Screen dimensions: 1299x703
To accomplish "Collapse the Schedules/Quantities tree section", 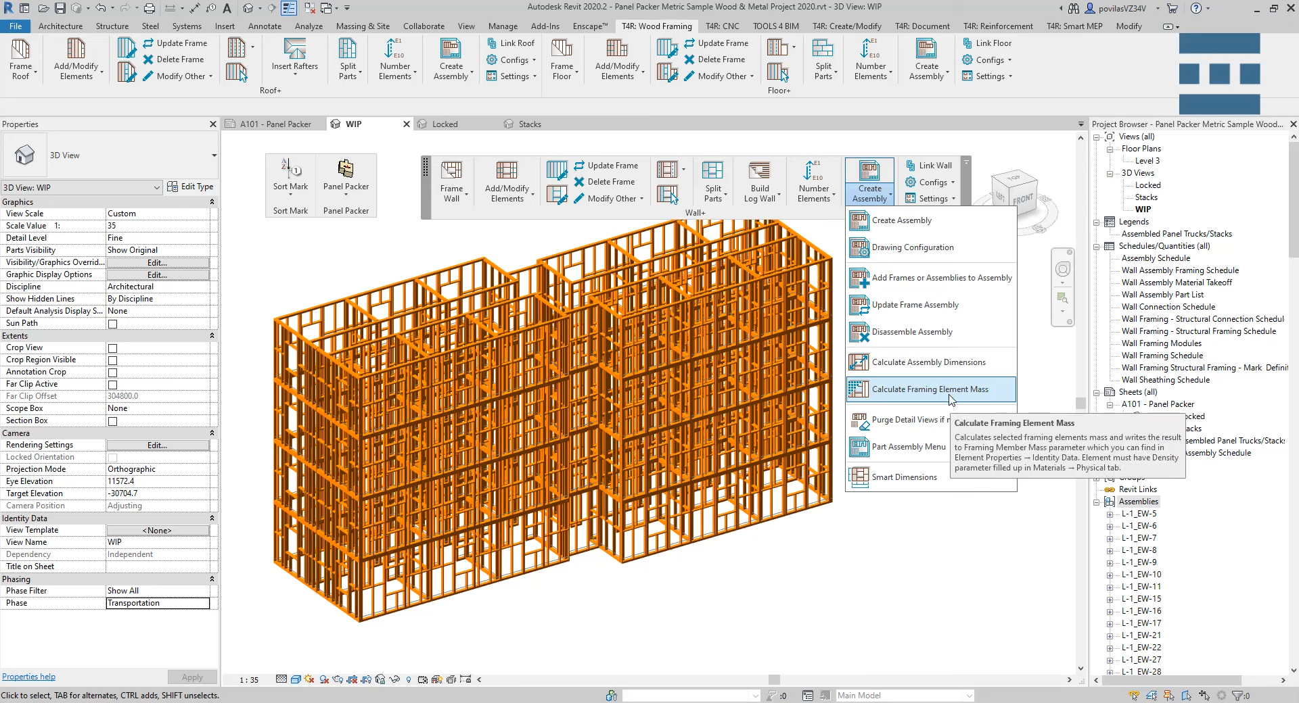I will point(1097,247).
